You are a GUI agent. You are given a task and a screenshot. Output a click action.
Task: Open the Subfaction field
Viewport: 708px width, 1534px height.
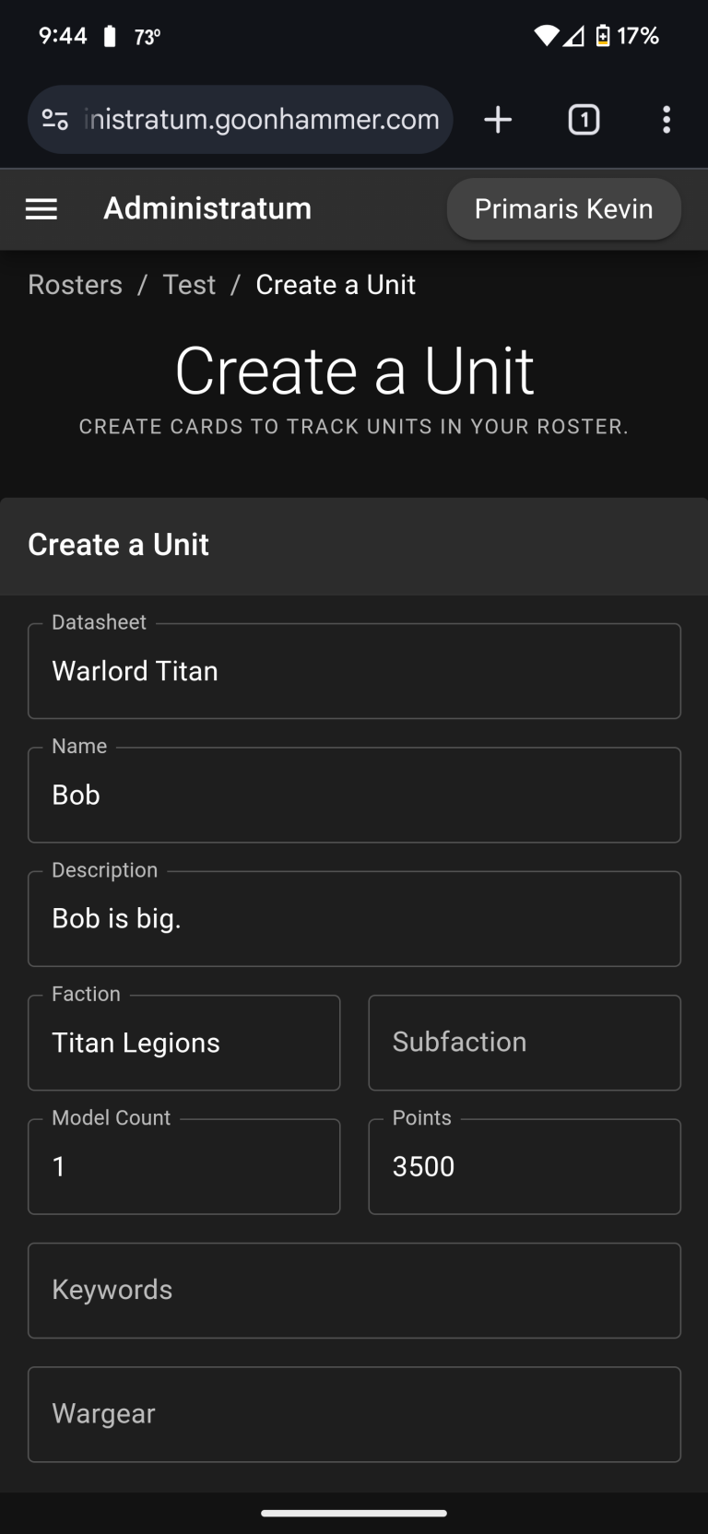pos(524,1042)
